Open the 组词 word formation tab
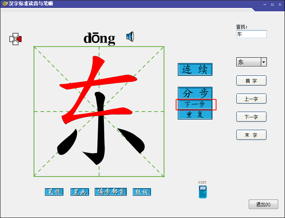This screenshot has width=285, height=218. [x=142, y=192]
